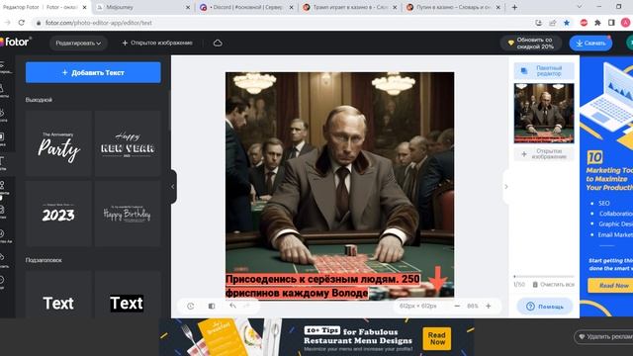Click Открытое изображение in right panel
Viewport: 633px width, 356px height.
click(544, 154)
